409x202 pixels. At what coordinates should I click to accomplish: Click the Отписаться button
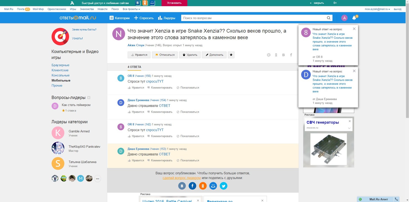tap(165, 55)
